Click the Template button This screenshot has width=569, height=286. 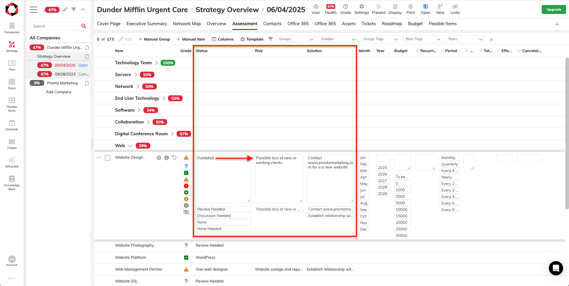pos(252,39)
